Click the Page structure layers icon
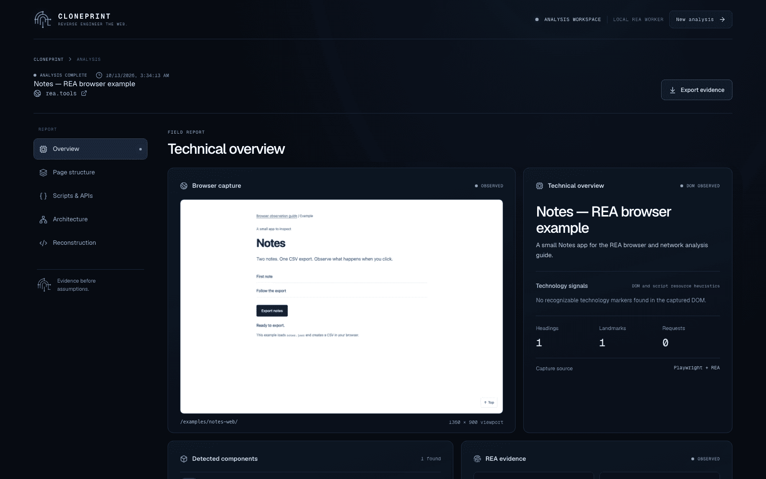766x479 pixels. 43,172
